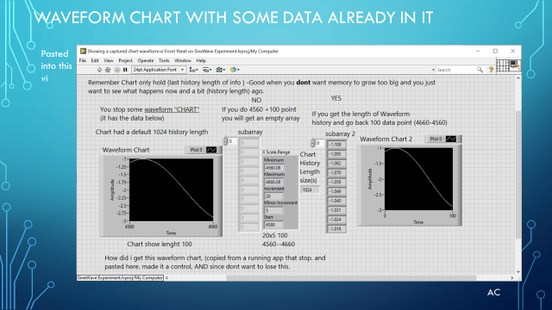The image size is (552, 310).
Task: Click the subarray 2 index stepper
Action: 312,143
